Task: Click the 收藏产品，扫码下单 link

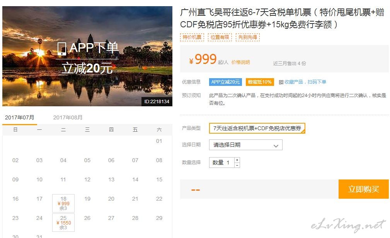Action: pos(305,82)
